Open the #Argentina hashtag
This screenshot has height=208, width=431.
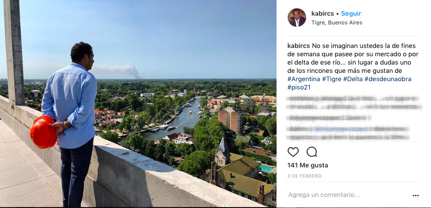tap(304, 79)
